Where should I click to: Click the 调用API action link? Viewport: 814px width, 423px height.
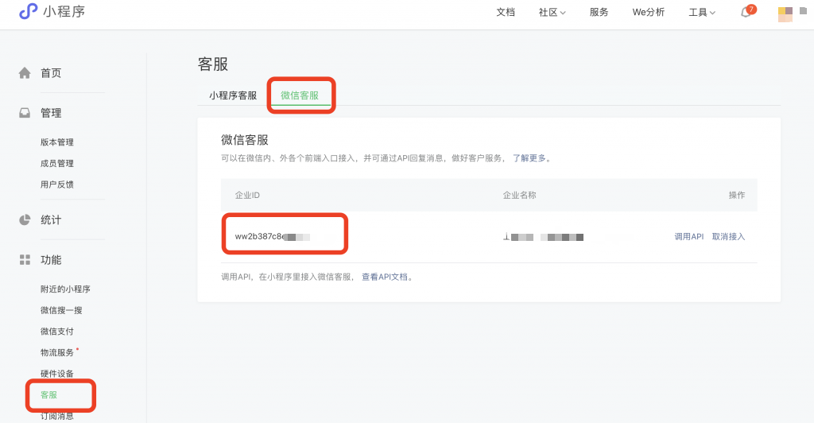[x=688, y=237]
